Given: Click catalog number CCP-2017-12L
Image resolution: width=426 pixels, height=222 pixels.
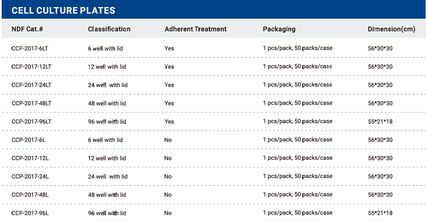Looking at the screenshot, I should [x=30, y=158].
